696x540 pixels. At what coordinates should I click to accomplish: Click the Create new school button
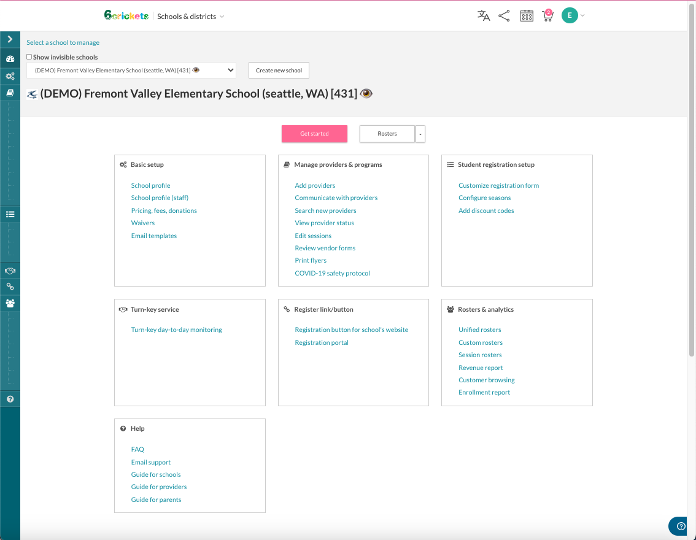[279, 71]
